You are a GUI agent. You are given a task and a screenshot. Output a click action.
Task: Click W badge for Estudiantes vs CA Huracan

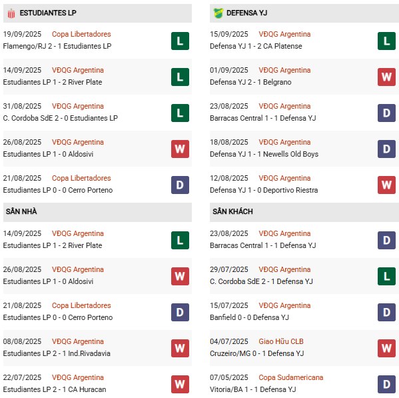pyautogui.click(x=180, y=384)
